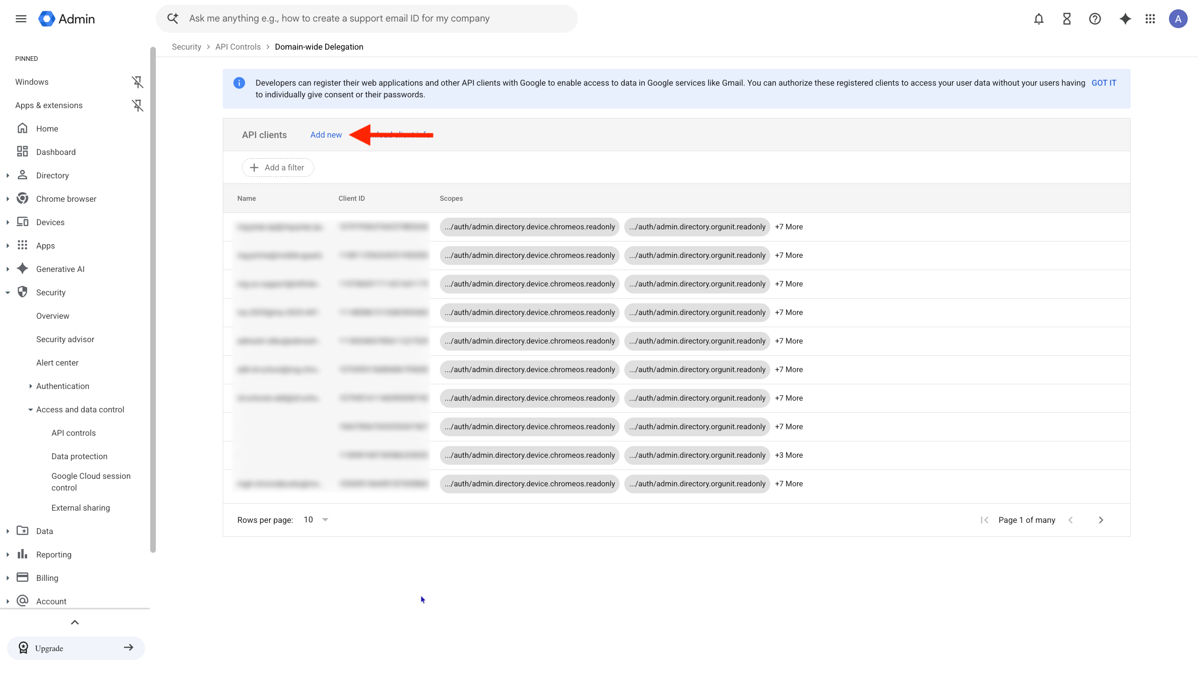Open the notifications bell
This screenshot has height=674, width=1198.
click(x=1039, y=19)
